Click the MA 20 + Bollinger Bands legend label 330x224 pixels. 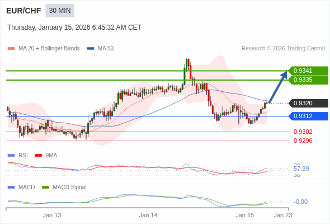click(x=49, y=49)
